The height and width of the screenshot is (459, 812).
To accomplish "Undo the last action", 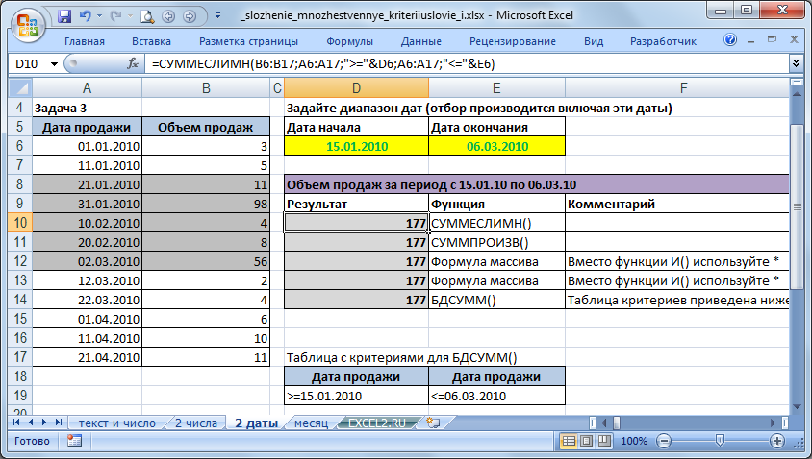I will pos(85,16).
